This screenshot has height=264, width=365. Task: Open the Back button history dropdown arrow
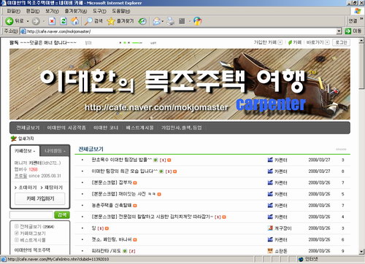pyautogui.click(x=28, y=21)
